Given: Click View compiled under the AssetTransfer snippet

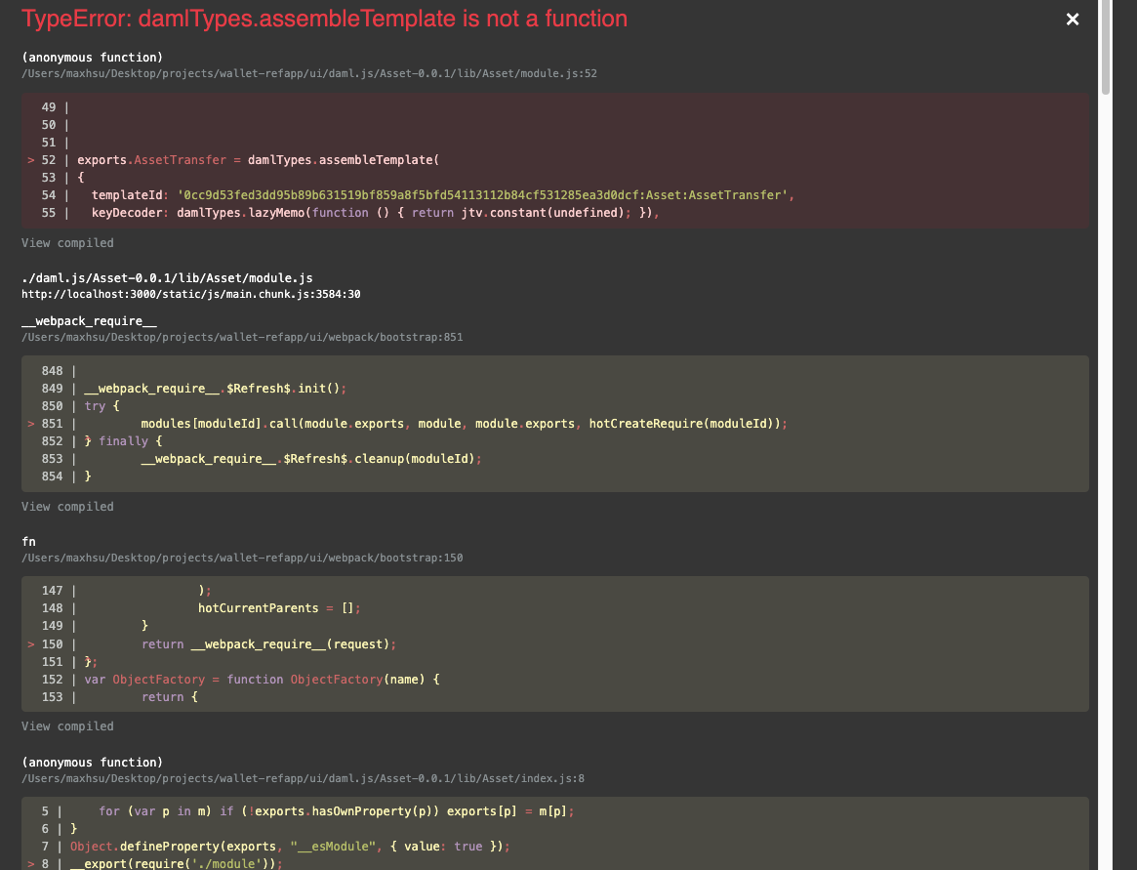Looking at the screenshot, I should (67, 243).
